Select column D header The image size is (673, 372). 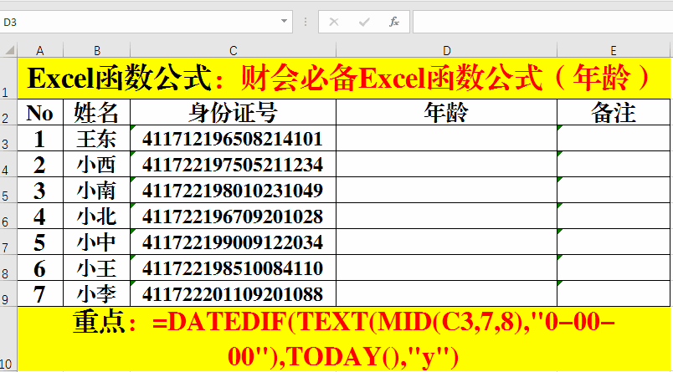click(x=446, y=50)
